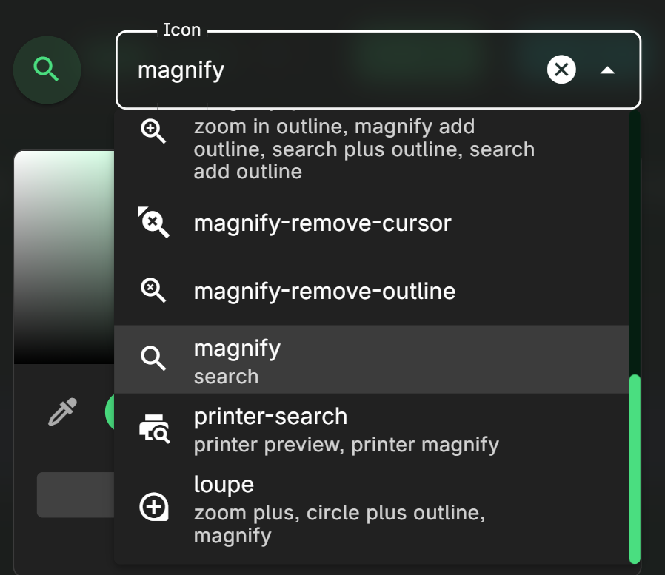
Task: Click the green magnifier preview icon
Action: point(46,69)
